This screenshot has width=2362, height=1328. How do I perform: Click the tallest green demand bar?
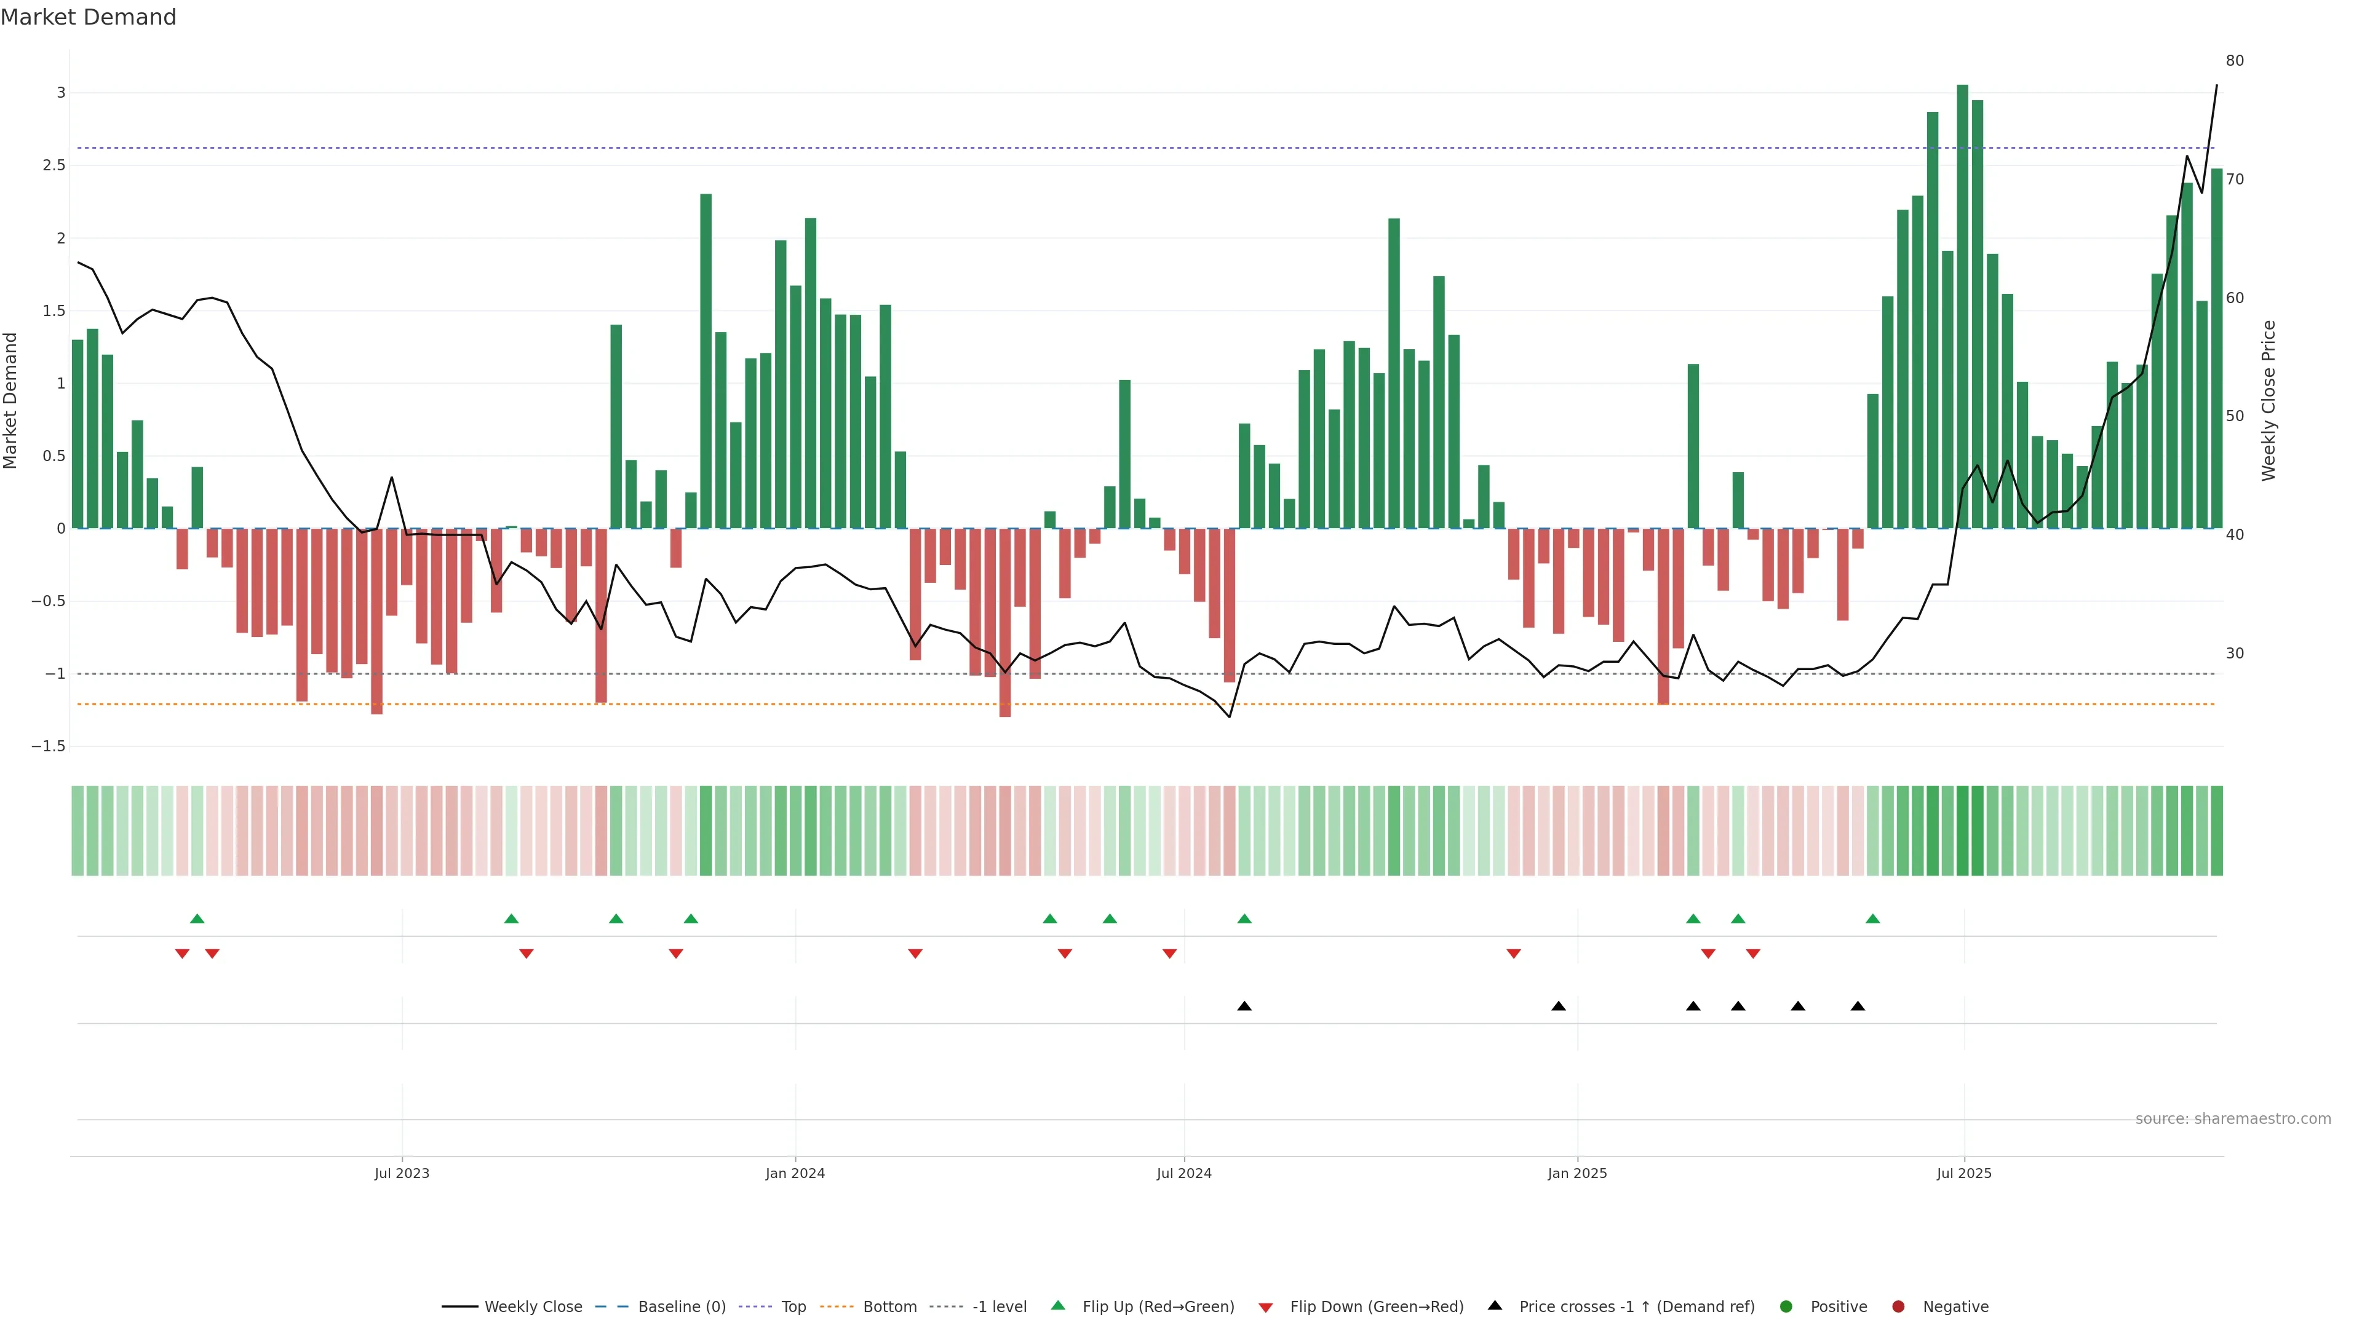[x=1962, y=302]
